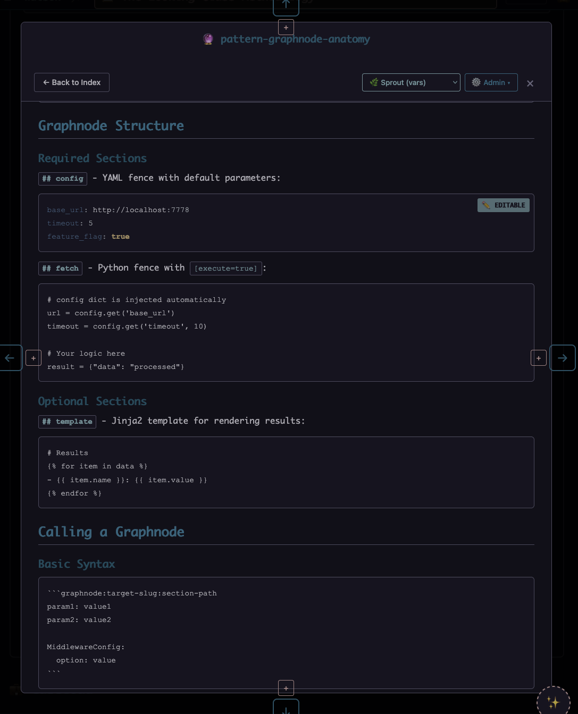Go to next page with right arrow
The width and height of the screenshot is (578, 714).
tap(563, 358)
